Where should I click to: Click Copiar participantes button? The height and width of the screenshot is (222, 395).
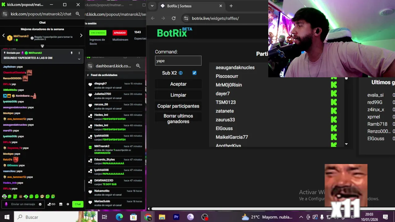coord(178,106)
